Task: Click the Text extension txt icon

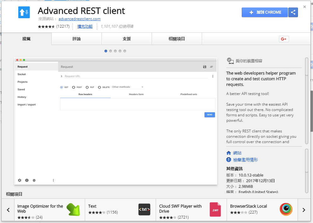Action: click(144, 209)
